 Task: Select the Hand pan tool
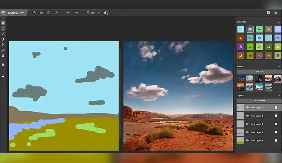pyautogui.click(x=3, y=56)
